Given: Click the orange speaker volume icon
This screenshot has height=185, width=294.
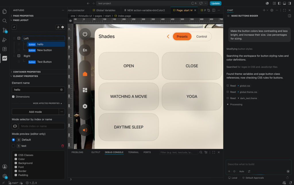Looking at the screenshot, I should (85, 130).
